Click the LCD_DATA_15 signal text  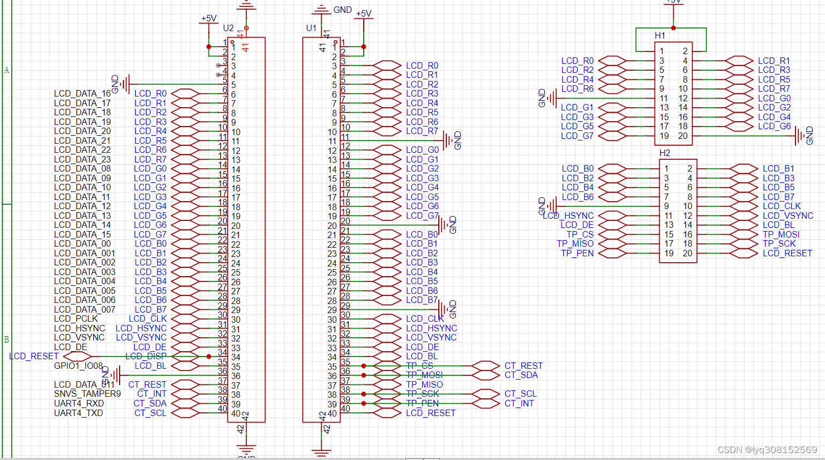pyautogui.click(x=83, y=234)
